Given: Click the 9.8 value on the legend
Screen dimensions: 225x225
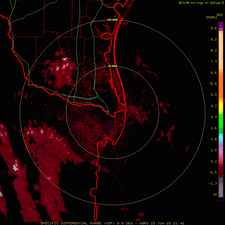Looking at the screenshot, I should pos(214,28).
